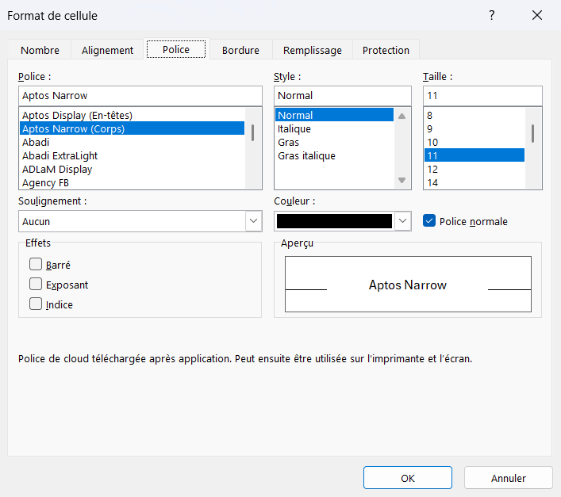
Task: Confirm with the OK button
Action: [x=408, y=478]
